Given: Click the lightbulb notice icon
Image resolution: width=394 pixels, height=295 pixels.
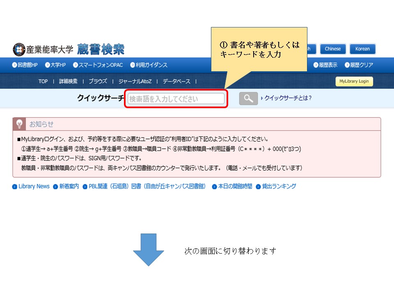Looking at the screenshot, I should (19, 124).
